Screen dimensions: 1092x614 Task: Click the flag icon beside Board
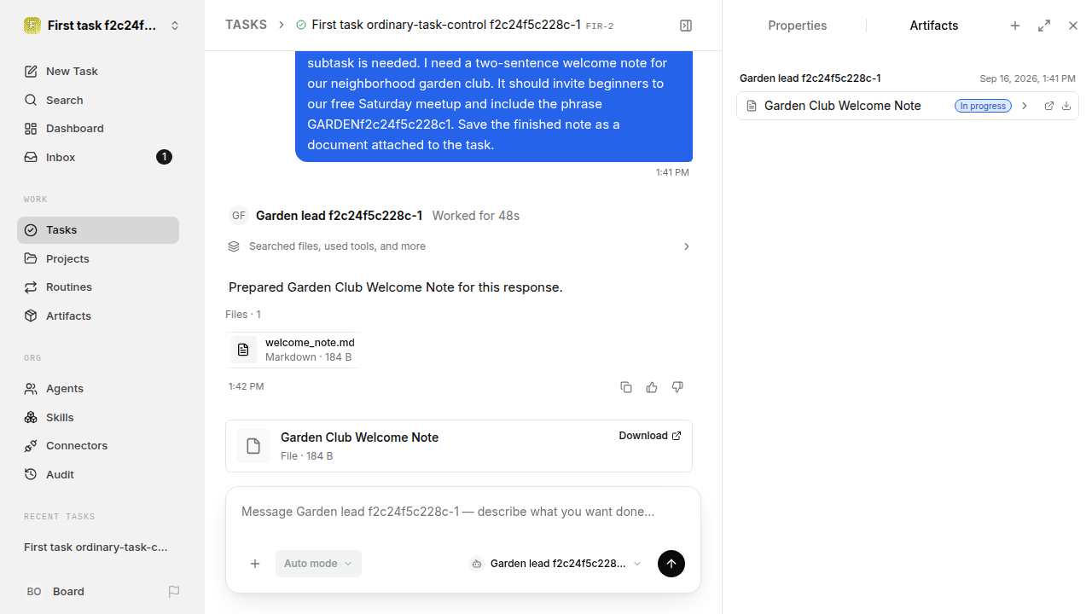click(x=174, y=591)
